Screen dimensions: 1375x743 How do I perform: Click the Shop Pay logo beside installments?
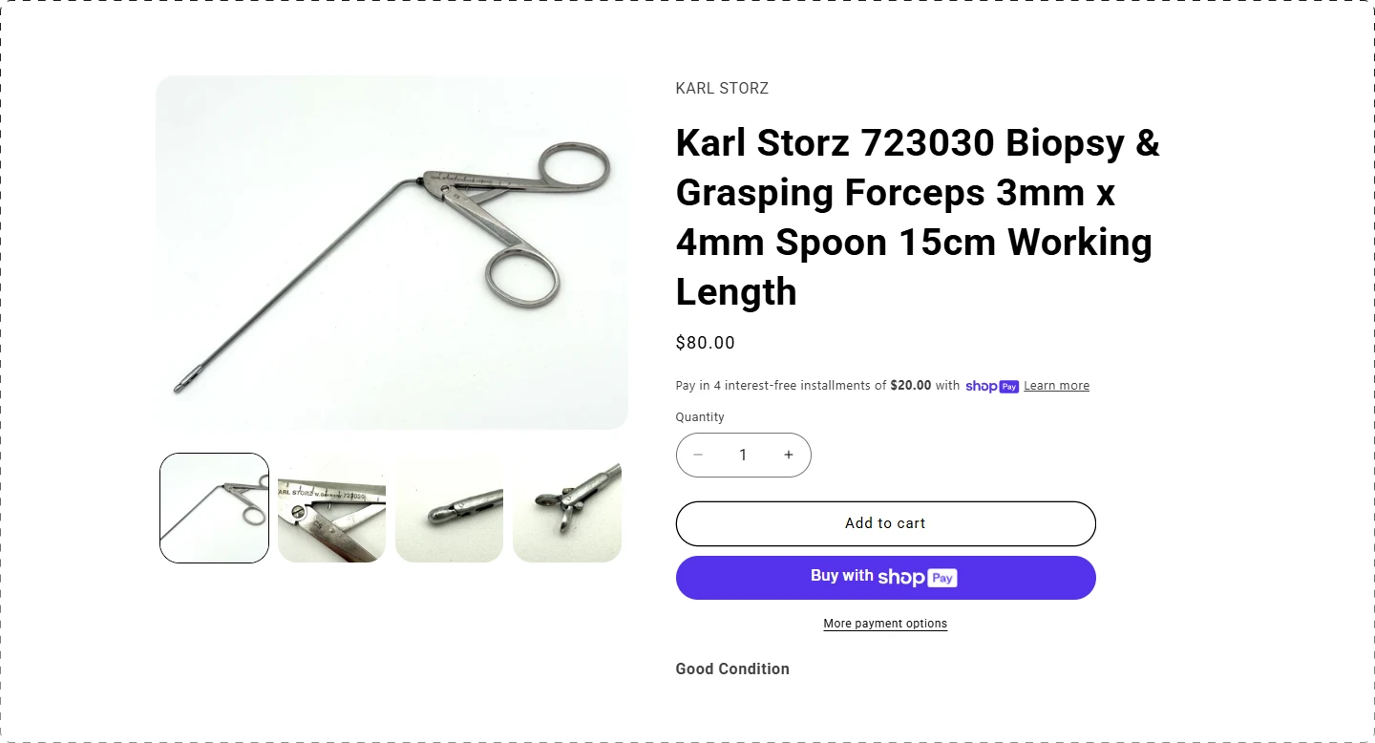[x=992, y=386]
